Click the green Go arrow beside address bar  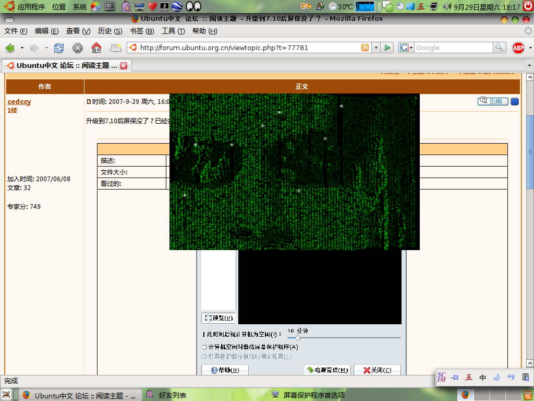(x=387, y=48)
